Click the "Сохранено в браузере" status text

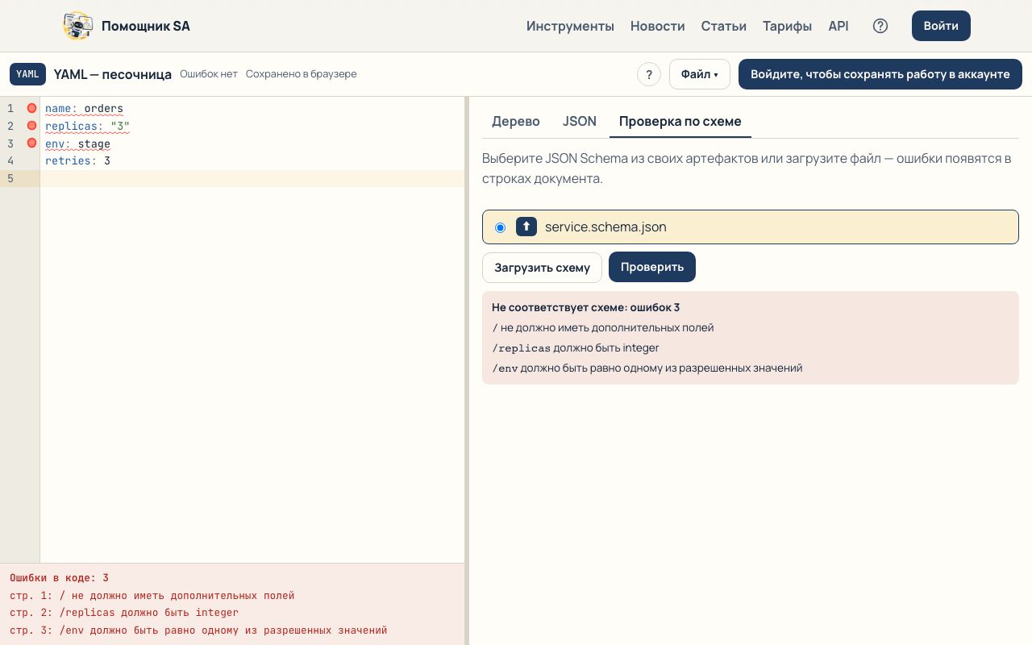[301, 74]
